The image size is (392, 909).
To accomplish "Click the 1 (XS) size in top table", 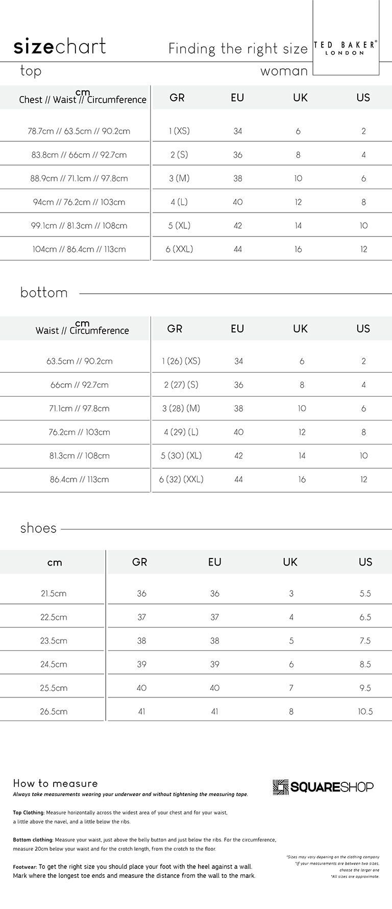I will 179,131.
